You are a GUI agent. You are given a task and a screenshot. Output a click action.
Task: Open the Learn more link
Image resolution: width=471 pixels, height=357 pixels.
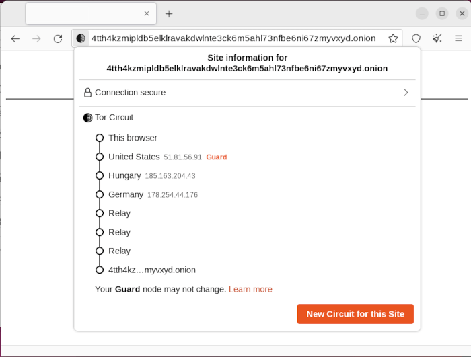tap(250, 289)
